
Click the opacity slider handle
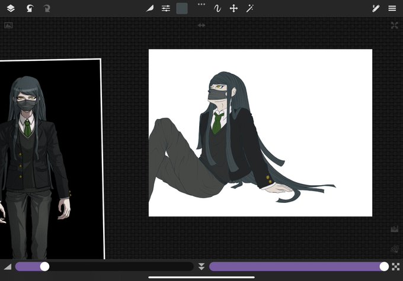[384, 267]
